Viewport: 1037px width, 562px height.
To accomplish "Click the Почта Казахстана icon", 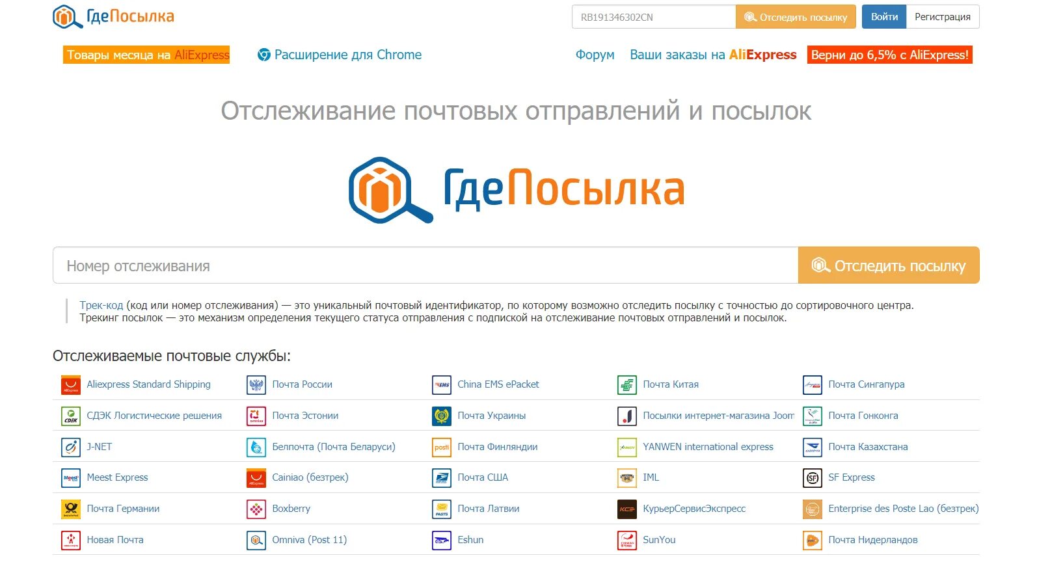I will coord(813,448).
